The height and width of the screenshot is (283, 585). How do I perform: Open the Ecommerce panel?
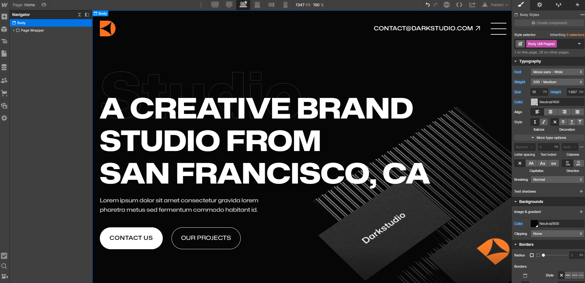coord(5,93)
